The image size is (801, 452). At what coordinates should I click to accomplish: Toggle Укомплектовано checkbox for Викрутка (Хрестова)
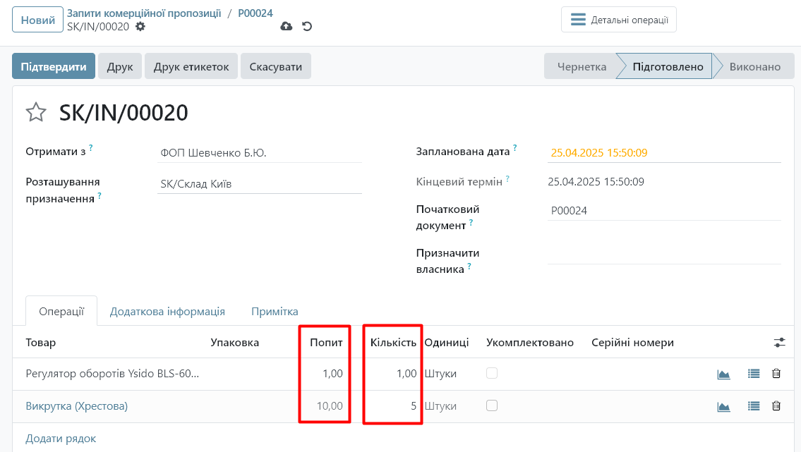coord(492,405)
